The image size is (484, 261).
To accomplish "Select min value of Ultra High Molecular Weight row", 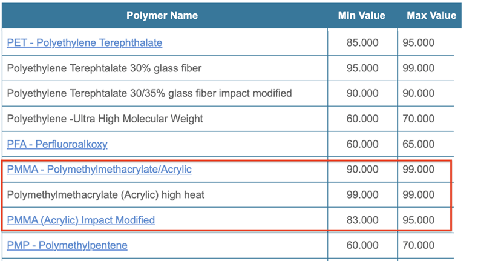I will 362,119.
